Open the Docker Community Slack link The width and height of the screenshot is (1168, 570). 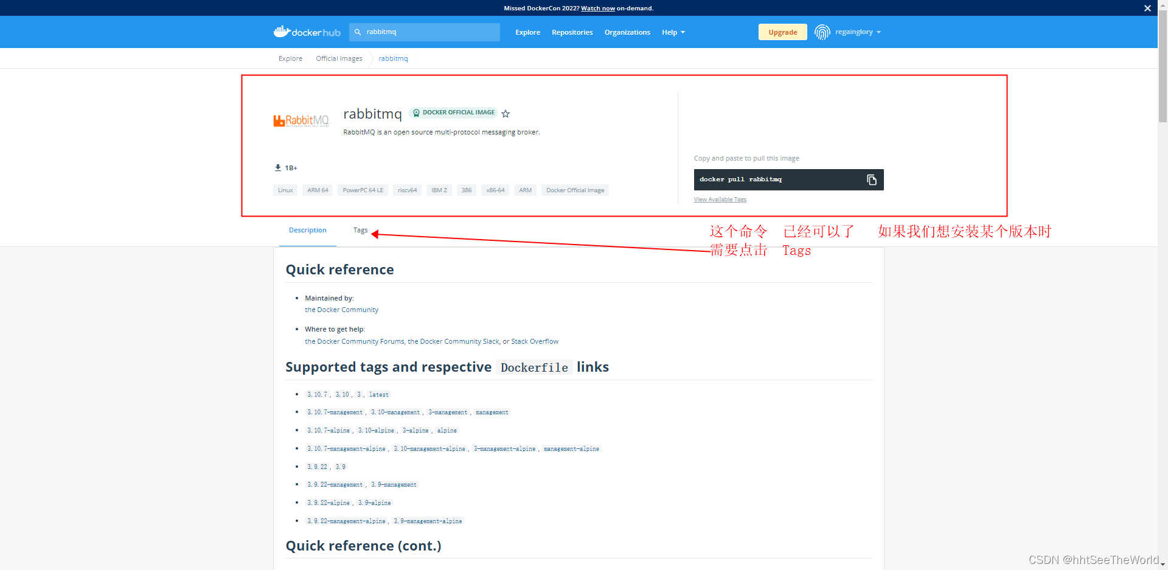453,341
